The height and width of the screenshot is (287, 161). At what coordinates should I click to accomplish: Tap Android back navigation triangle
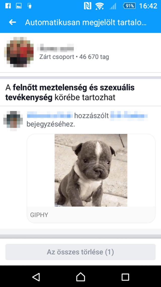pyautogui.click(x=36, y=277)
